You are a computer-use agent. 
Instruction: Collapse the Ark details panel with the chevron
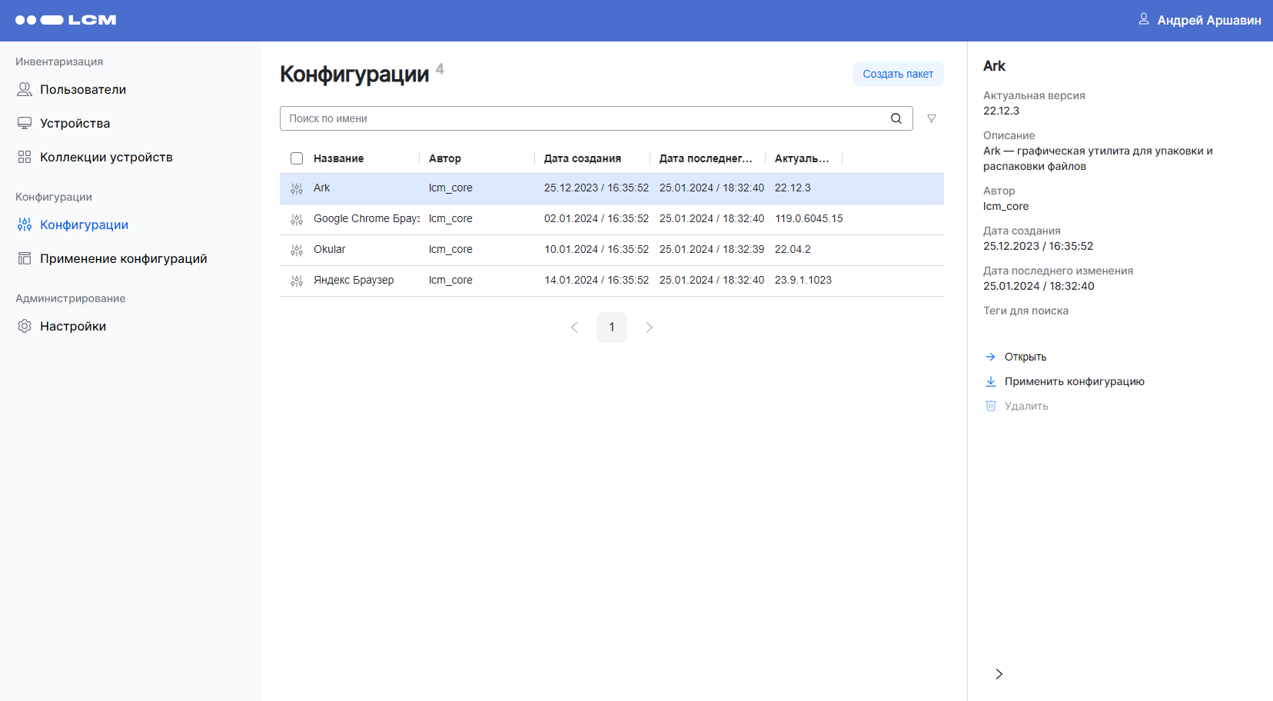click(999, 674)
